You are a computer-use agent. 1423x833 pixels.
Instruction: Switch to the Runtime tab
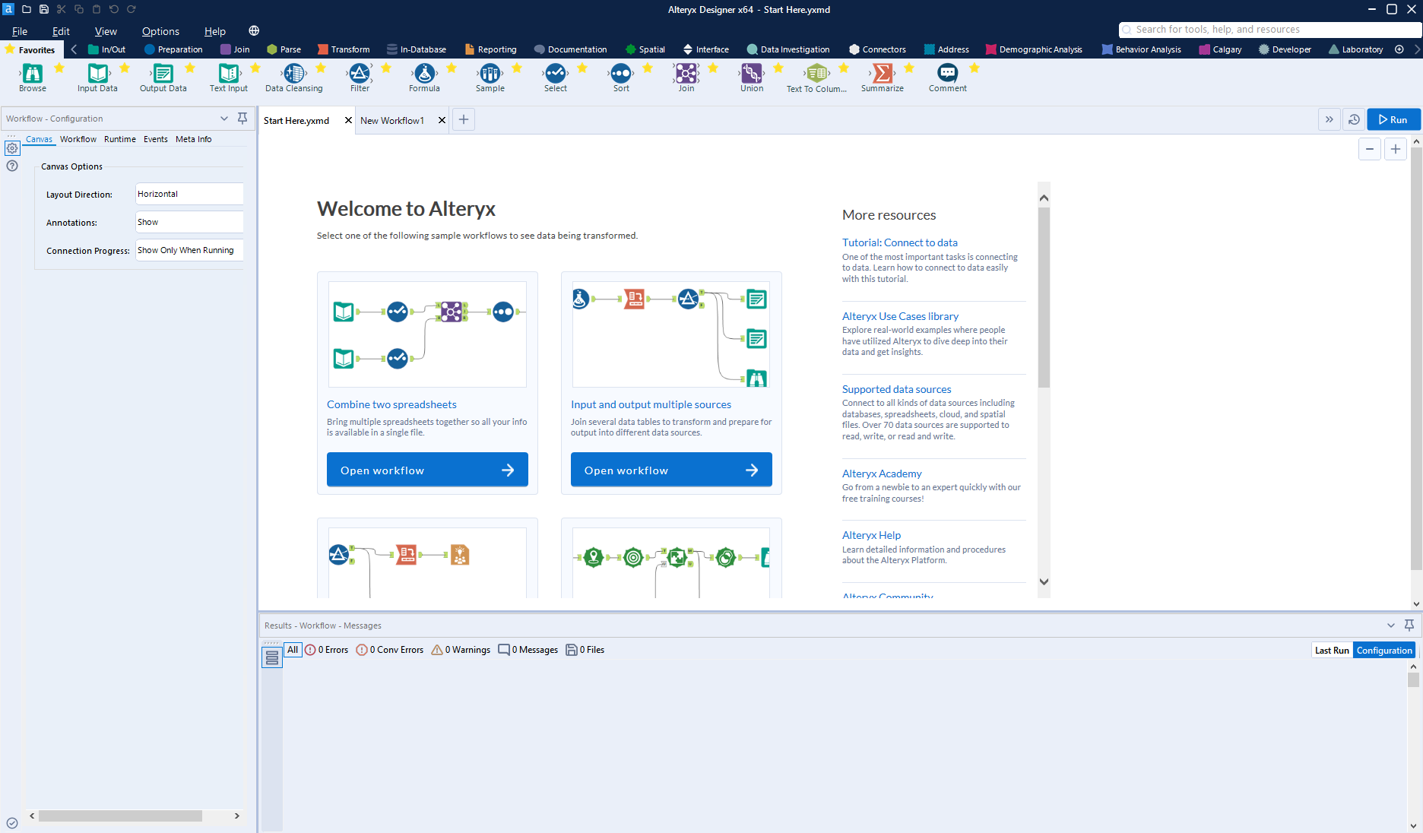pos(120,139)
